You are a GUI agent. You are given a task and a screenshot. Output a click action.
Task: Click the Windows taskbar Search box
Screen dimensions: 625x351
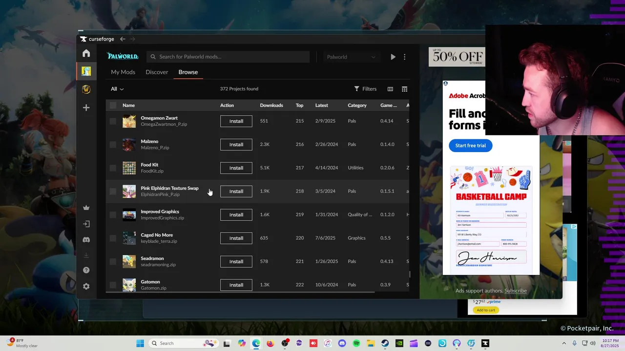tap(183, 343)
